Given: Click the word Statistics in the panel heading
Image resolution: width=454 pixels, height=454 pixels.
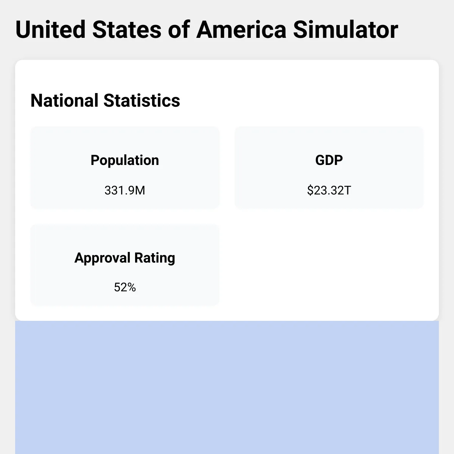Looking at the screenshot, I should [142, 101].
